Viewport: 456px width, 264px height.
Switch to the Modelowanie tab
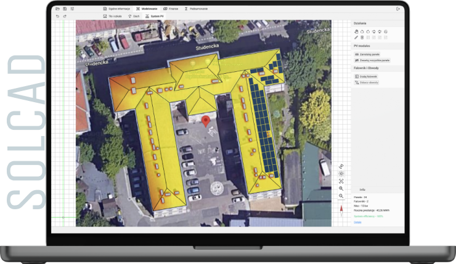[147, 9]
